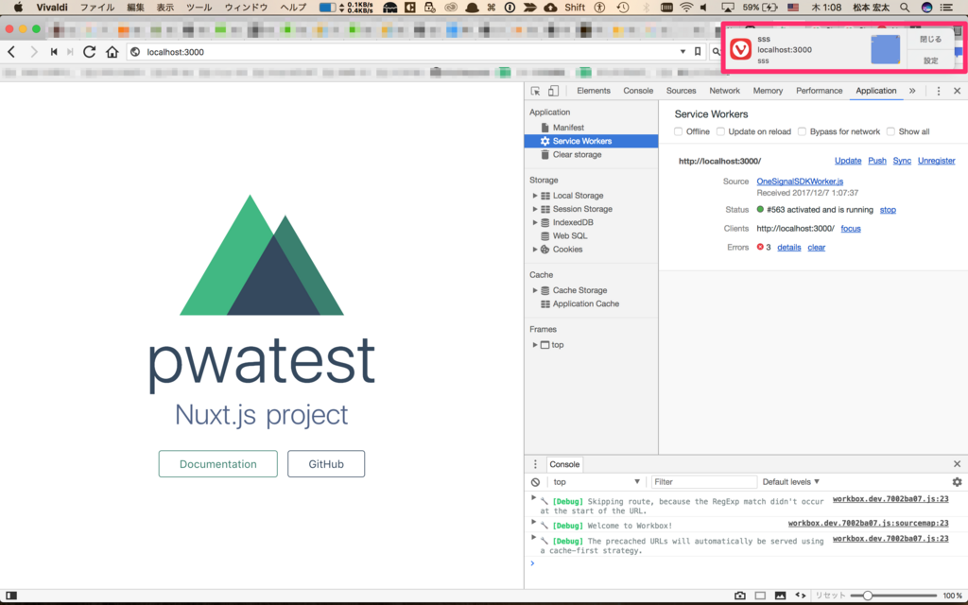
Task: Show more DevTools tabs chevron
Action: [912, 91]
